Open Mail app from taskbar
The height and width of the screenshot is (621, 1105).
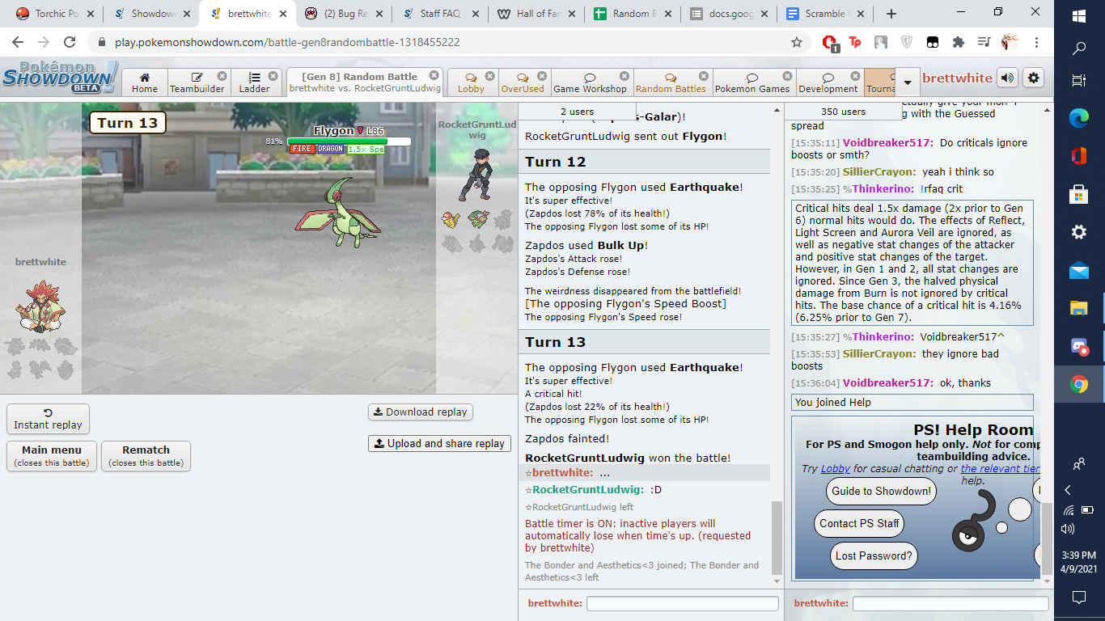coord(1079,269)
